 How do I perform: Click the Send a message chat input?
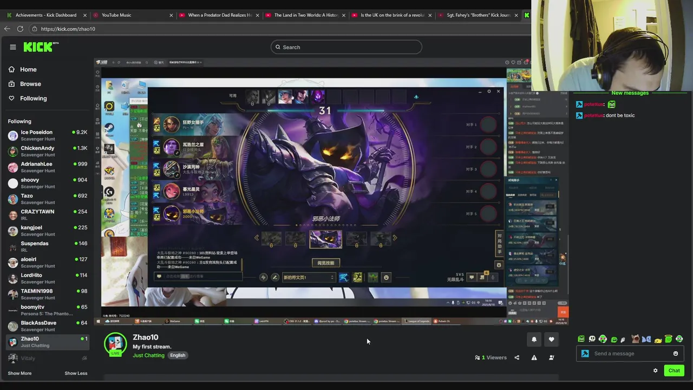pyautogui.click(x=631, y=354)
